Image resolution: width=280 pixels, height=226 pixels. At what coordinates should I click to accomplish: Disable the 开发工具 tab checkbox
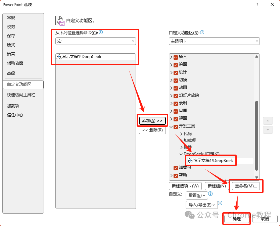176,127
